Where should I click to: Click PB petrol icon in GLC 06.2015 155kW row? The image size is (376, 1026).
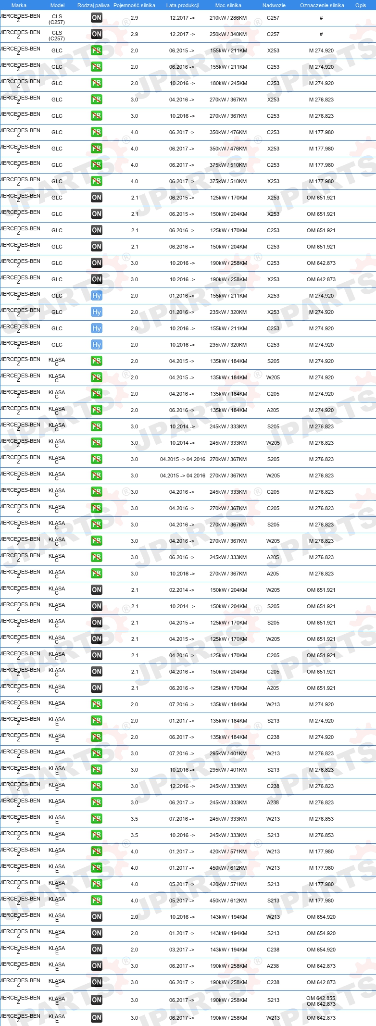coord(97,50)
